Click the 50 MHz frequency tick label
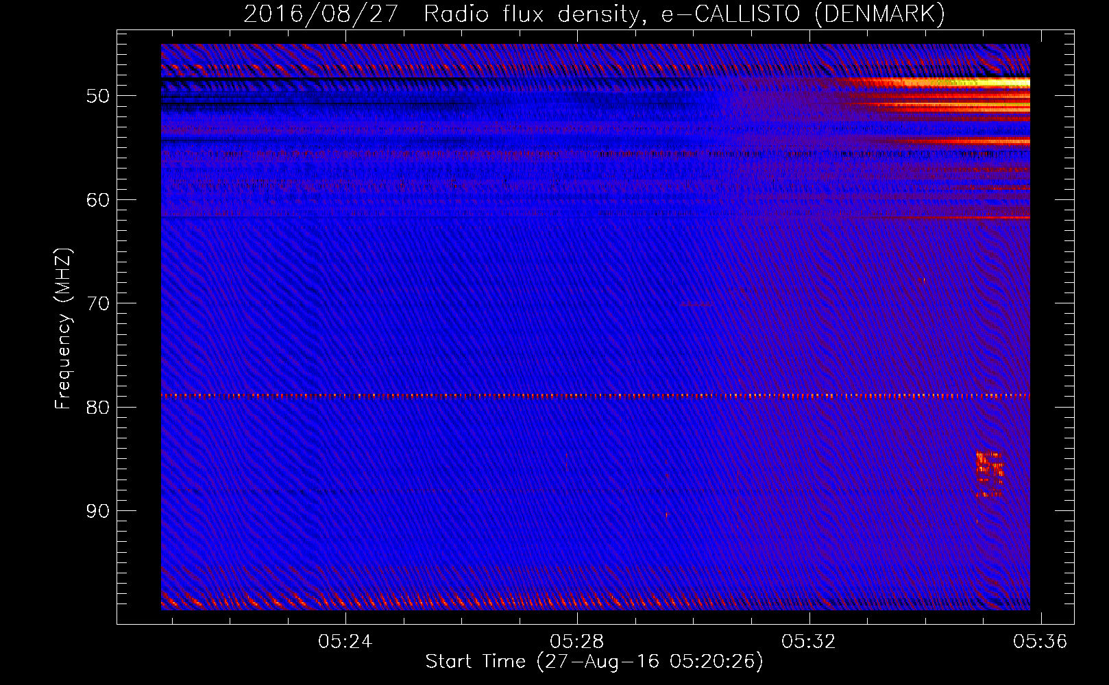1109x685 pixels. 98,96
